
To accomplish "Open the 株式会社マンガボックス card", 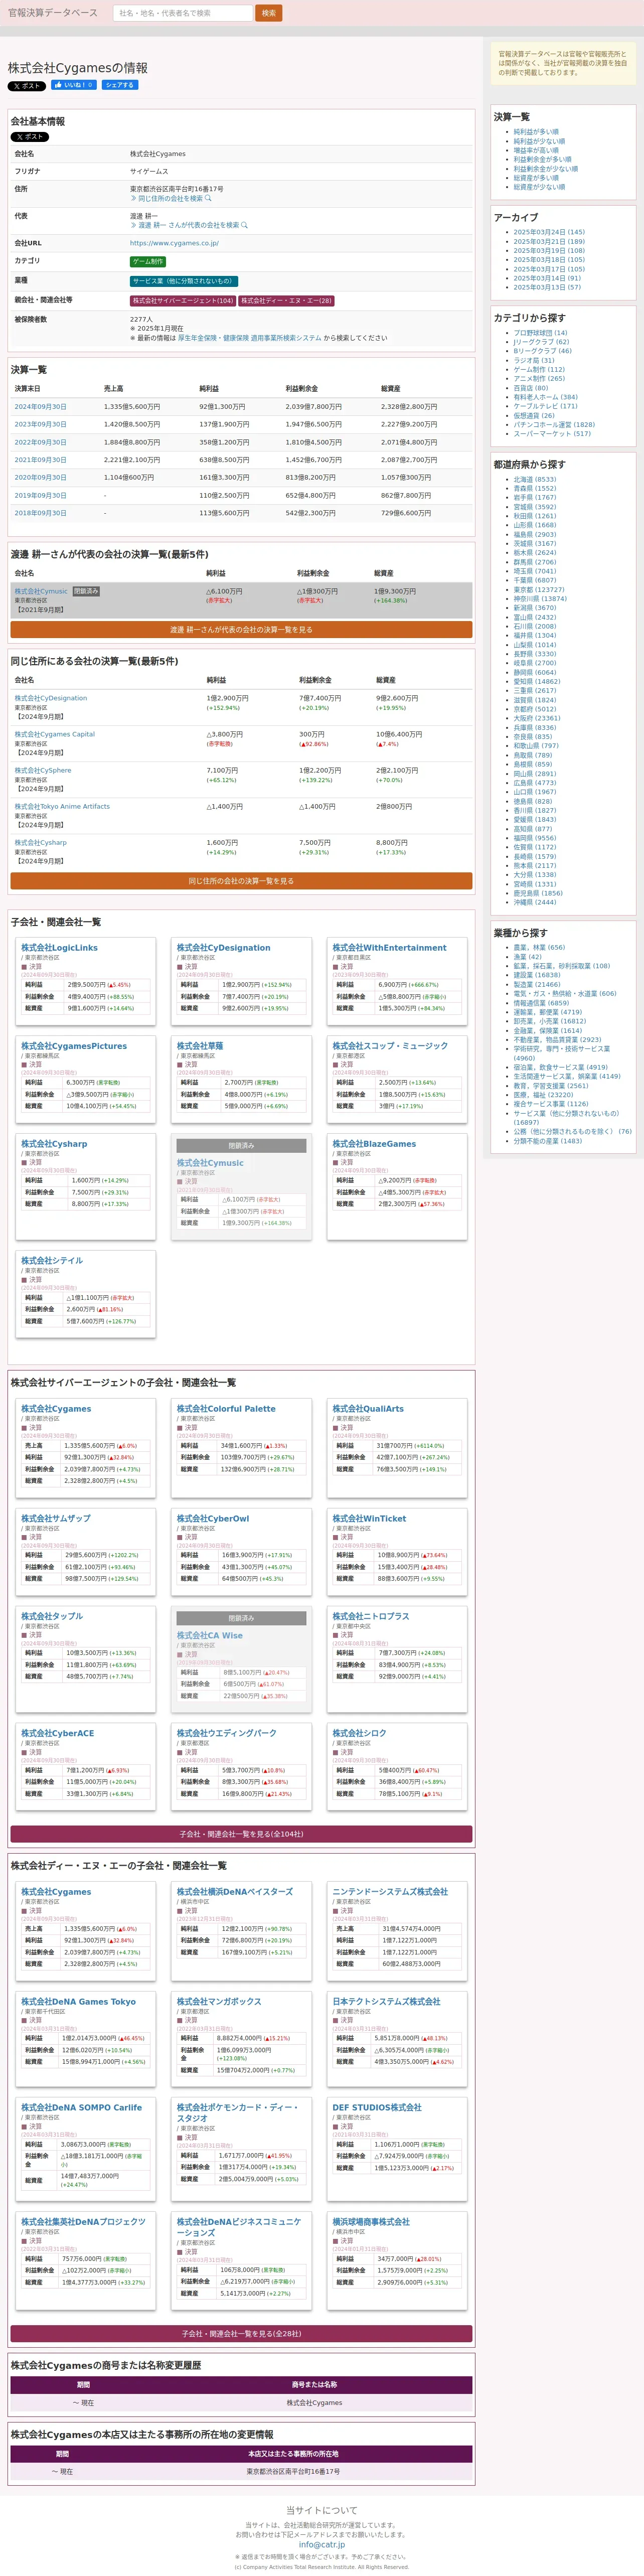I will tap(219, 2001).
